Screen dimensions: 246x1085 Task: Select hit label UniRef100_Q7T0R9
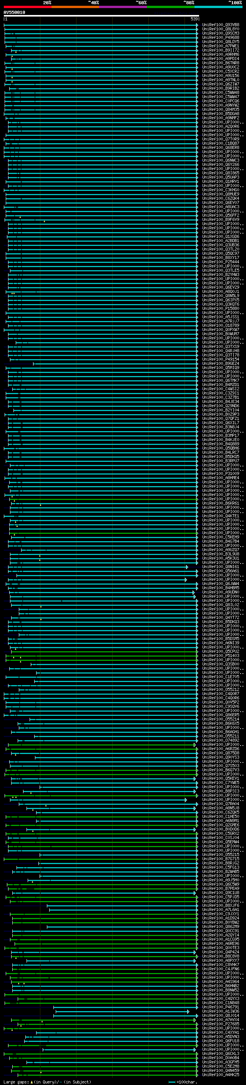221,139
